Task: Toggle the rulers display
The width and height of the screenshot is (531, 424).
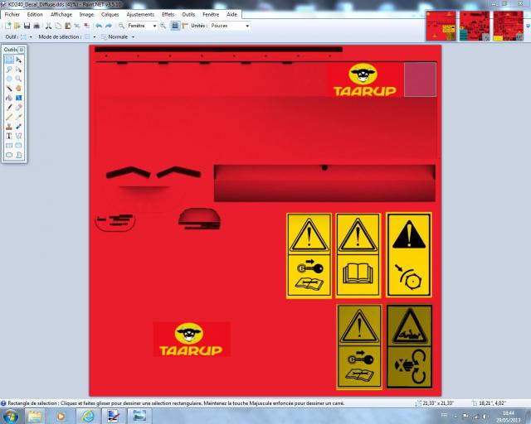Action: pyautogui.click(x=185, y=26)
